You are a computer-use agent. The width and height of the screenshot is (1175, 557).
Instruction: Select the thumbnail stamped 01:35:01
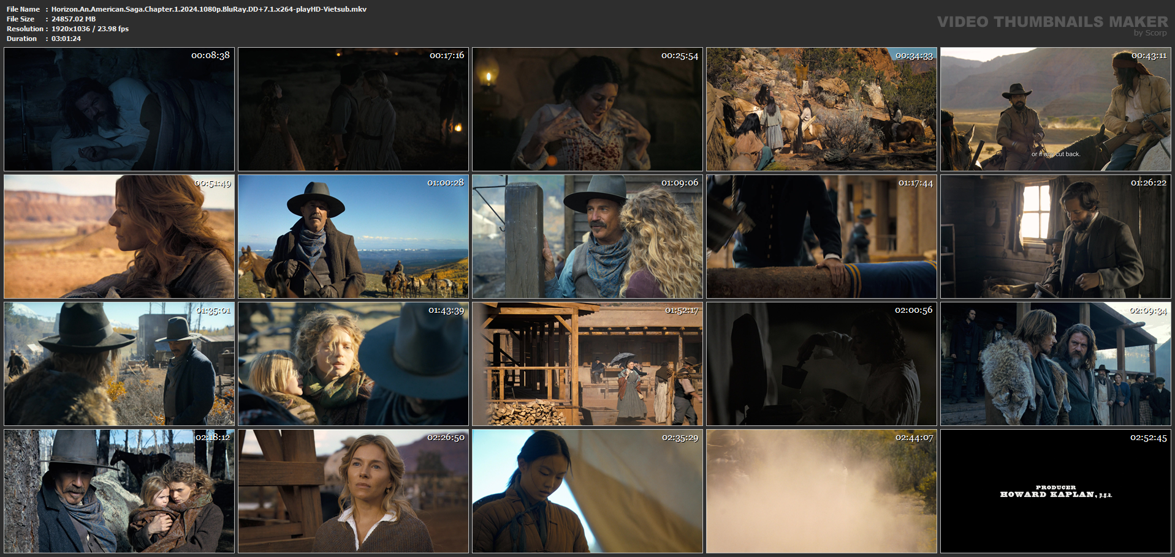[x=119, y=364]
